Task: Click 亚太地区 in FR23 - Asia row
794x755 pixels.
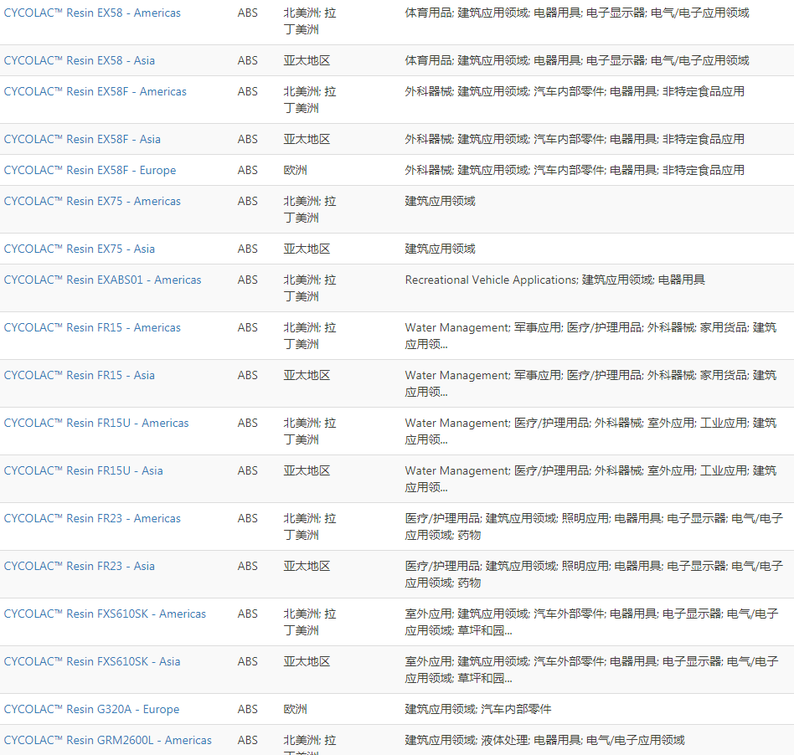Action: click(307, 566)
